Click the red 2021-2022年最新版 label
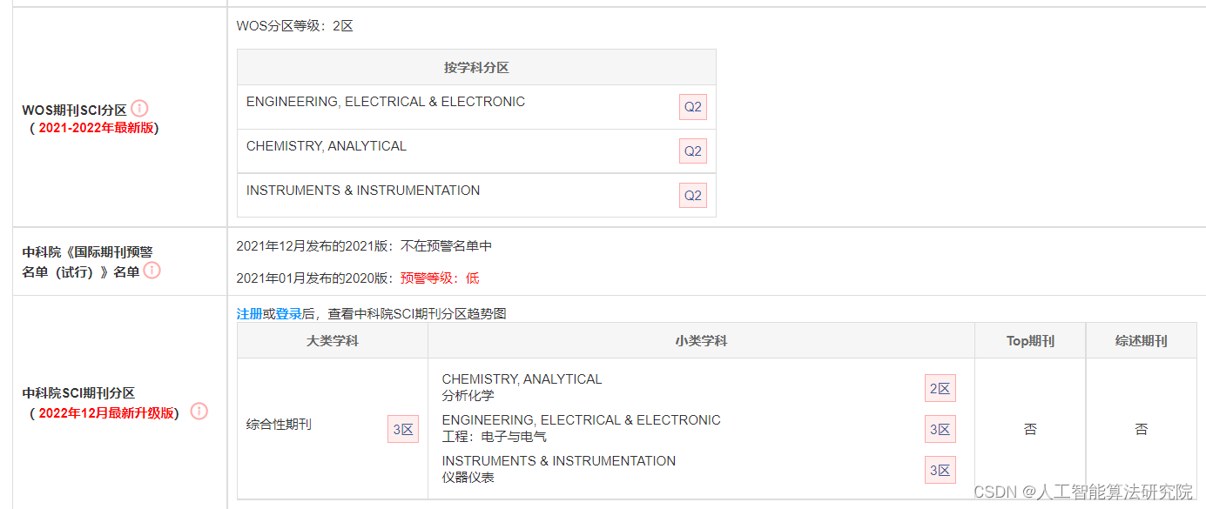The width and height of the screenshot is (1206, 509). pos(96,128)
